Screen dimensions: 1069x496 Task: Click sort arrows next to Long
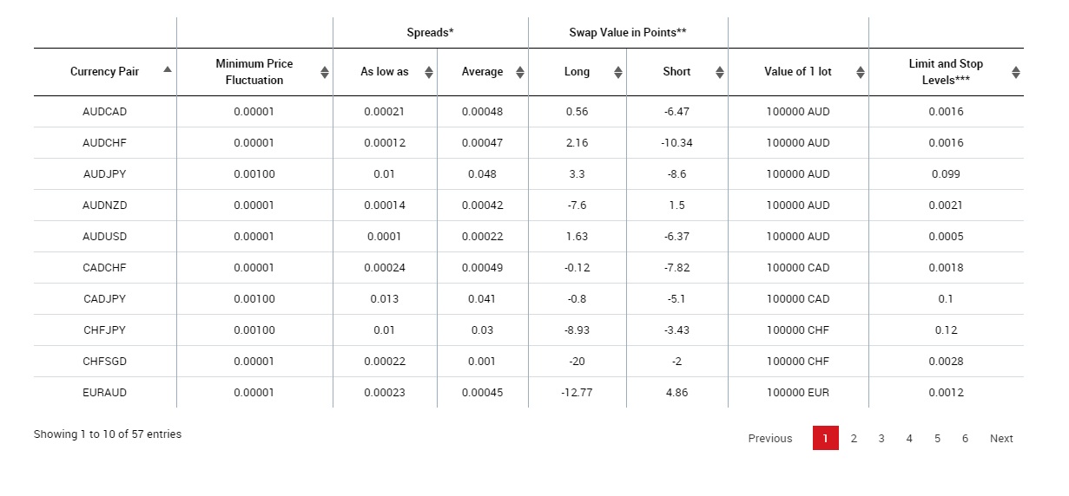pyautogui.click(x=618, y=73)
